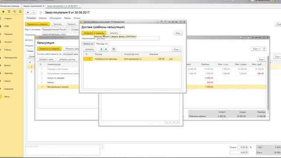
Task: Open the События link in order form
Action: [43, 18]
